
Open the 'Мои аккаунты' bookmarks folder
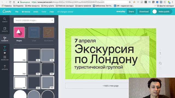click(x=32, y=6)
